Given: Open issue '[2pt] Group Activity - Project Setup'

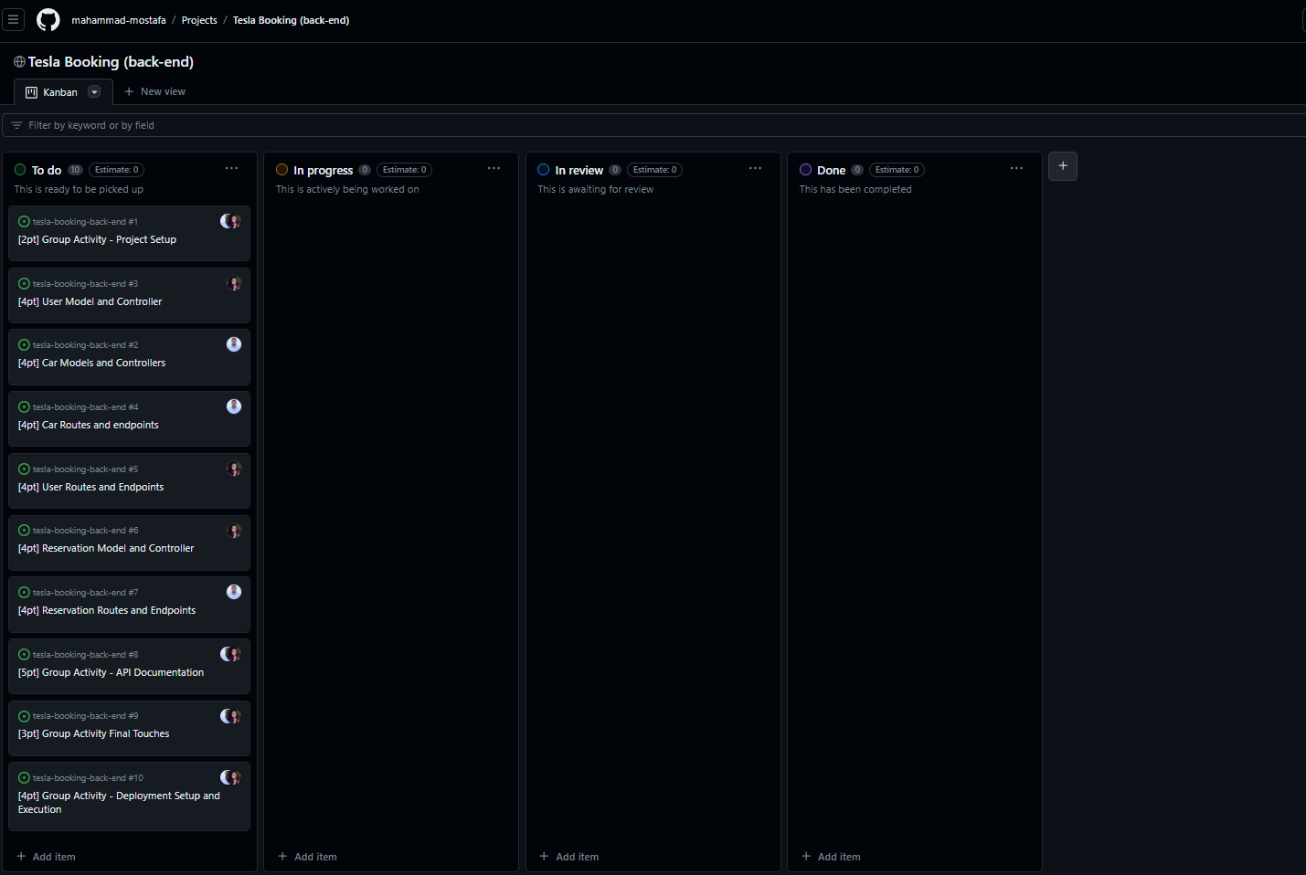Looking at the screenshot, I should tap(97, 239).
